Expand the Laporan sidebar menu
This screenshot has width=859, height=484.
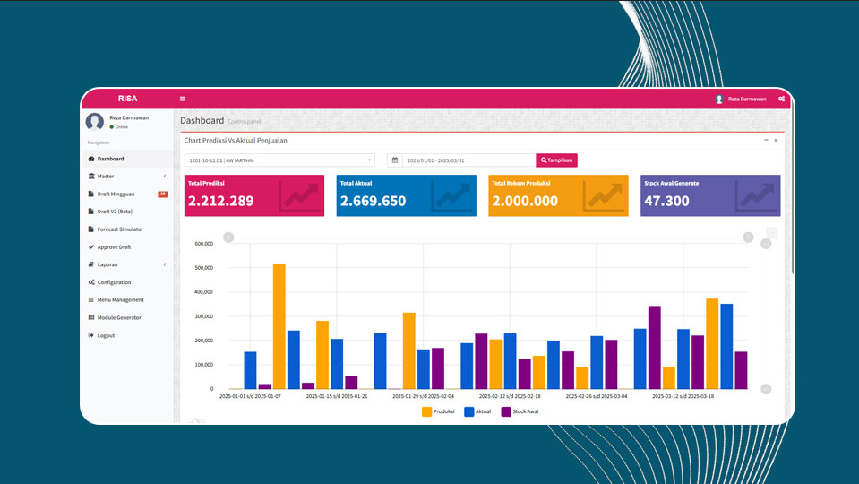coord(127,264)
